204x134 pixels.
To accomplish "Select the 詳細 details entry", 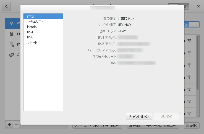I will pos(43,16).
